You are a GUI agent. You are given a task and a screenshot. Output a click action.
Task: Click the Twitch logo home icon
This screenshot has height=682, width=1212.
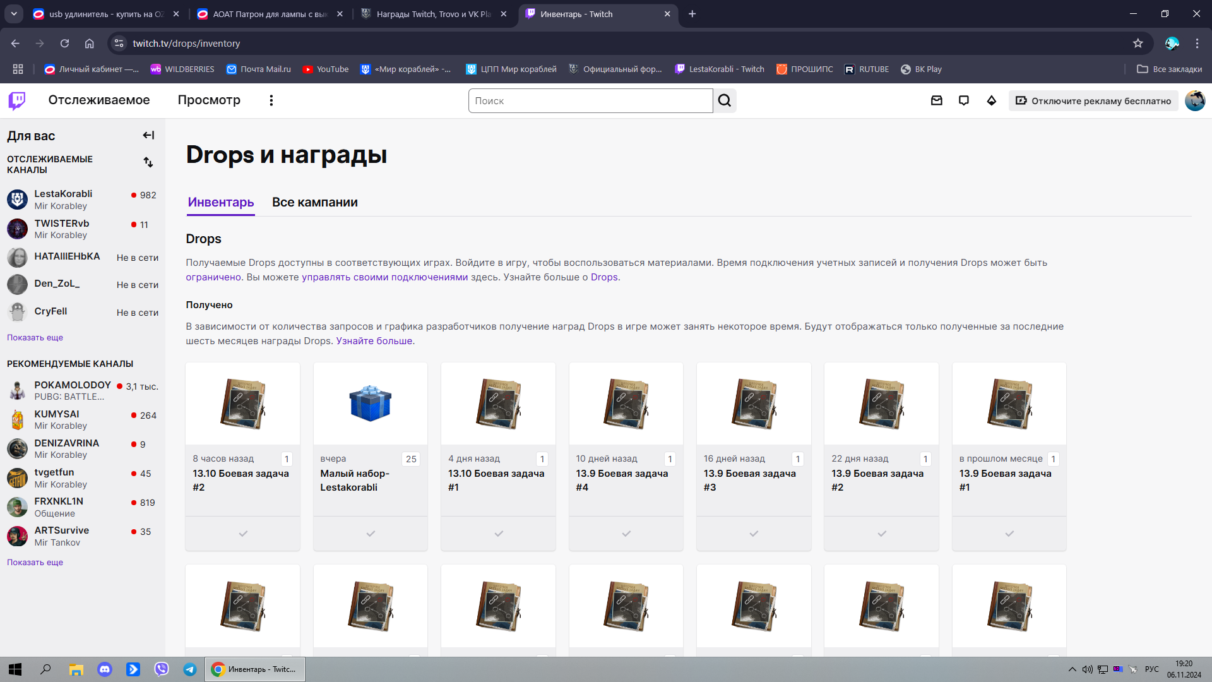tap(17, 100)
